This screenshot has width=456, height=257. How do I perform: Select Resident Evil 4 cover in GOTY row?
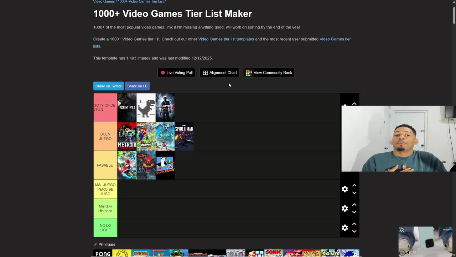(x=127, y=107)
